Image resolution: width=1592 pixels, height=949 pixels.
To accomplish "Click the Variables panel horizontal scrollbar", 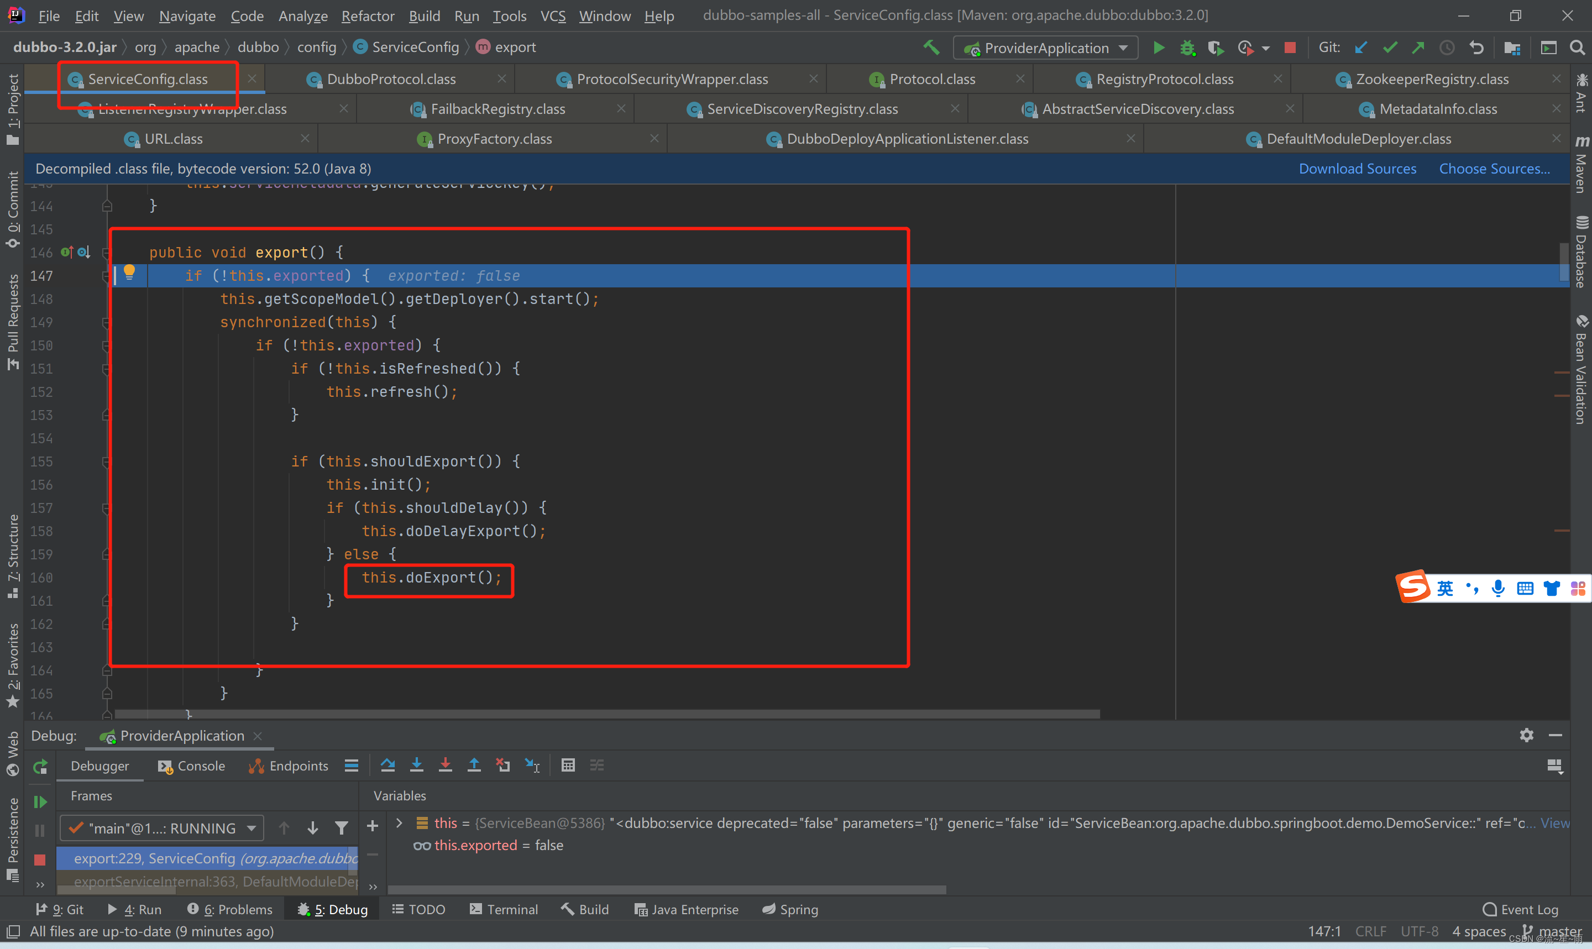I will click(667, 889).
